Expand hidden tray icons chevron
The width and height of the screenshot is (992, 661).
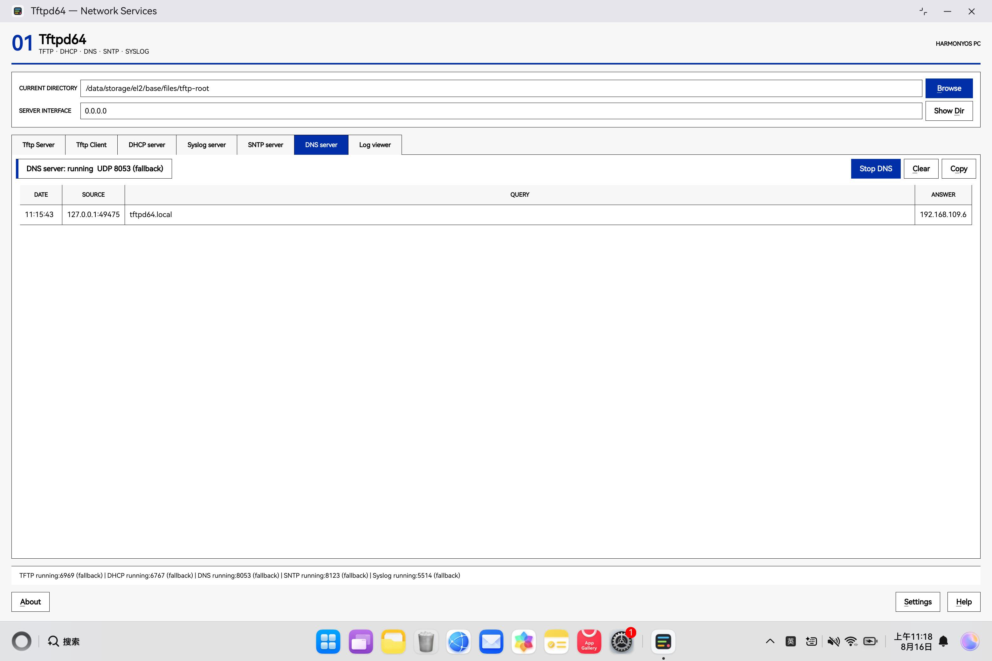pyautogui.click(x=770, y=641)
